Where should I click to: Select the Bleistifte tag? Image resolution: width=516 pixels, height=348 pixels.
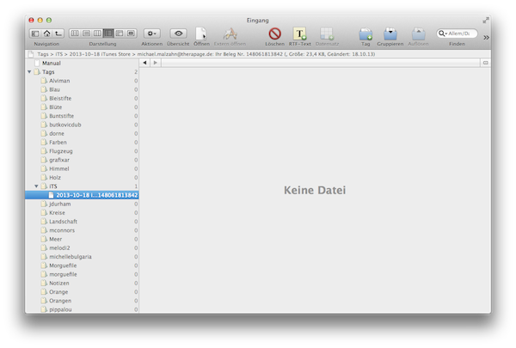pos(82,98)
